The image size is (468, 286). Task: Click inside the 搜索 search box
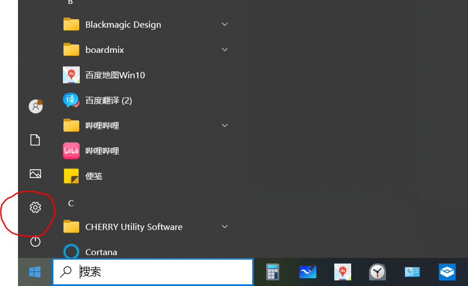click(153, 271)
